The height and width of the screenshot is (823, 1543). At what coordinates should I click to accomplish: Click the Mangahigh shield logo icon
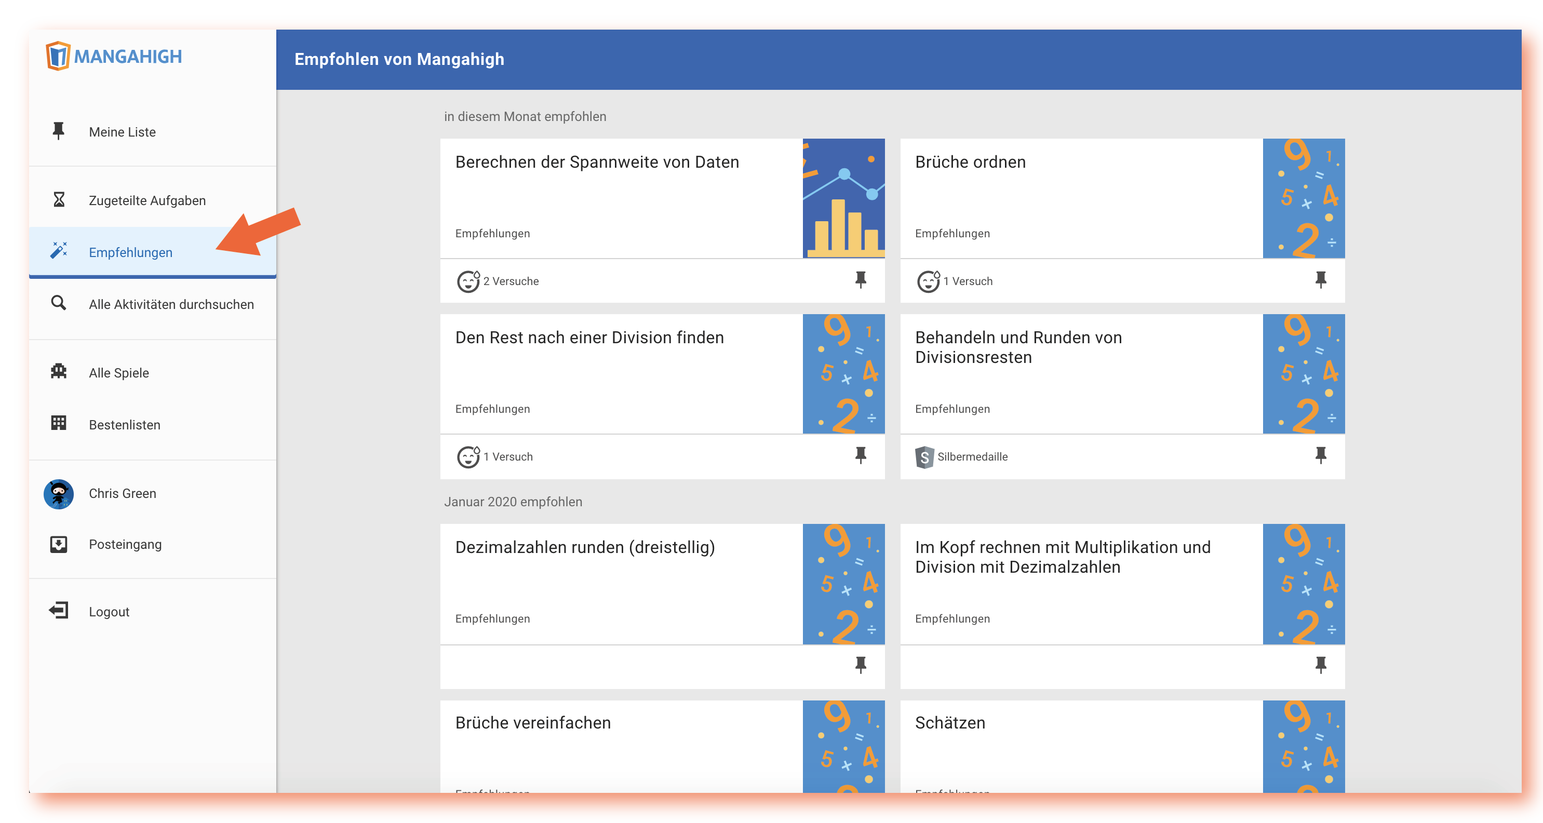58,56
